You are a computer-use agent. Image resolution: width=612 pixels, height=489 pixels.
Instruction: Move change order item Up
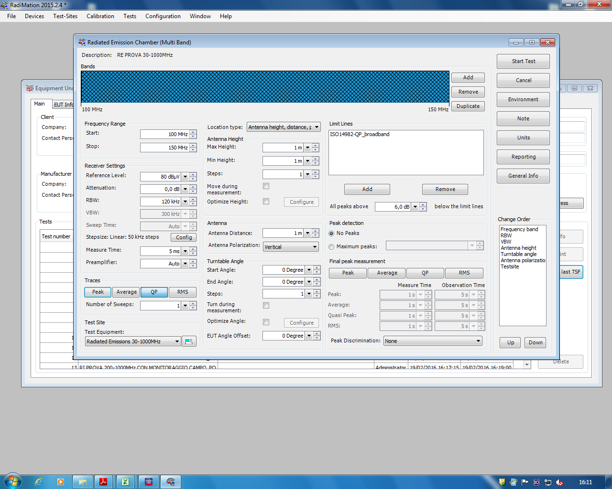point(511,342)
